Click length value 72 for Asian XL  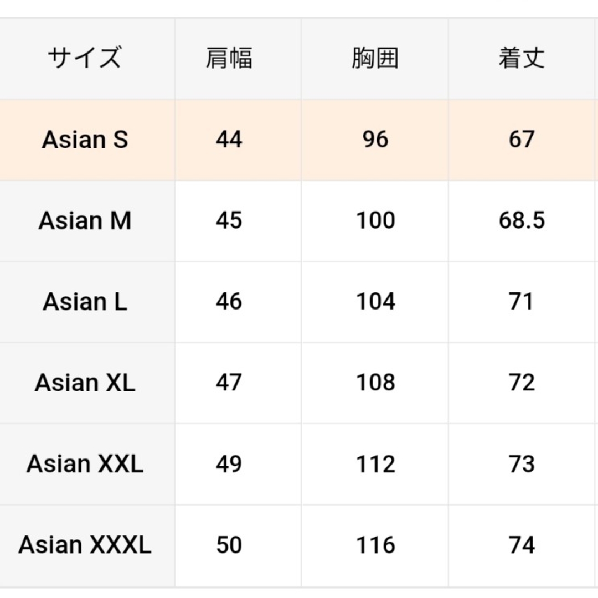click(522, 383)
